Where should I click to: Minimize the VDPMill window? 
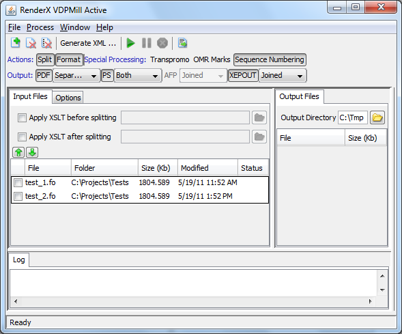[x=337, y=8]
